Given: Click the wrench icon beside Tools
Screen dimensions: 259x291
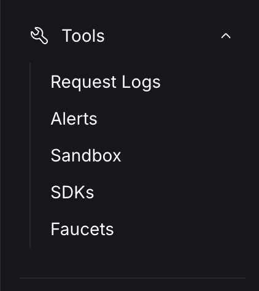Looking at the screenshot, I should tap(39, 36).
